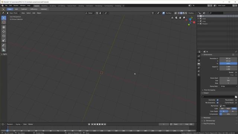
Task: Click the pan view hand icon
Action: coord(180,18)
